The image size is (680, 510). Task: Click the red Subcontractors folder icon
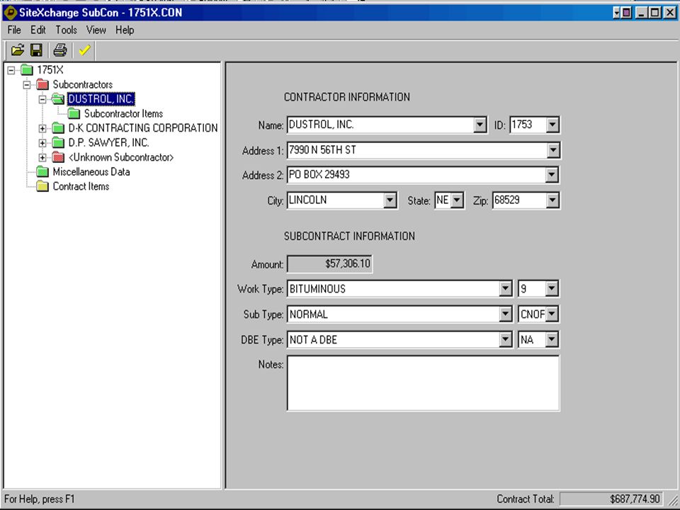42,84
